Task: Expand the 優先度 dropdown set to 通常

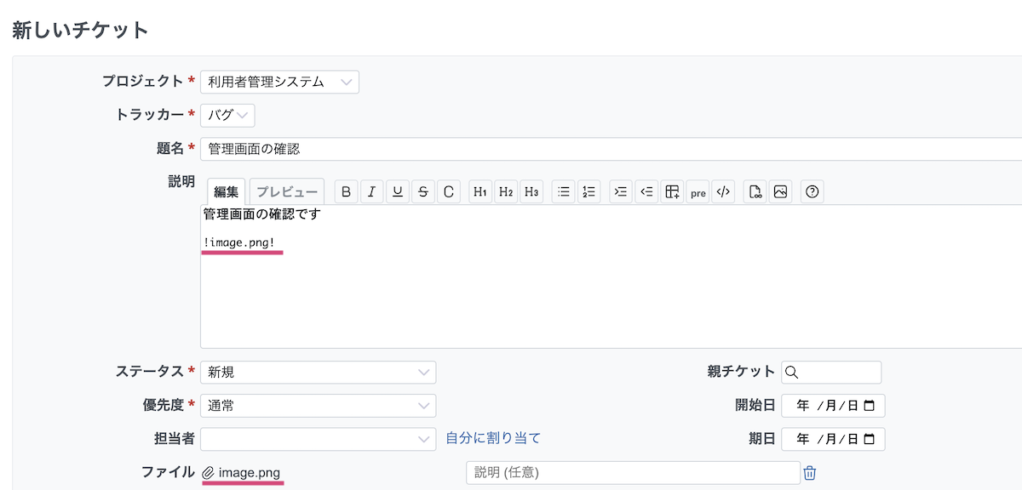Action: pyautogui.click(x=318, y=406)
